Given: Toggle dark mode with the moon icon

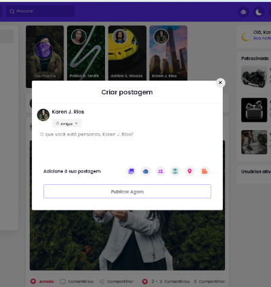Looking at the screenshot, I should coord(259,12).
